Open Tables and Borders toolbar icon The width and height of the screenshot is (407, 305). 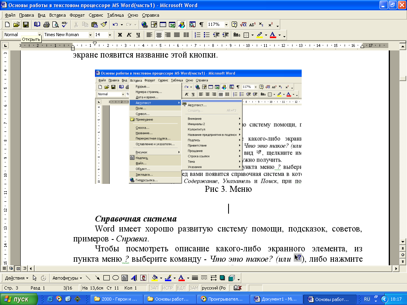pyautogui.click(x=154, y=25)
